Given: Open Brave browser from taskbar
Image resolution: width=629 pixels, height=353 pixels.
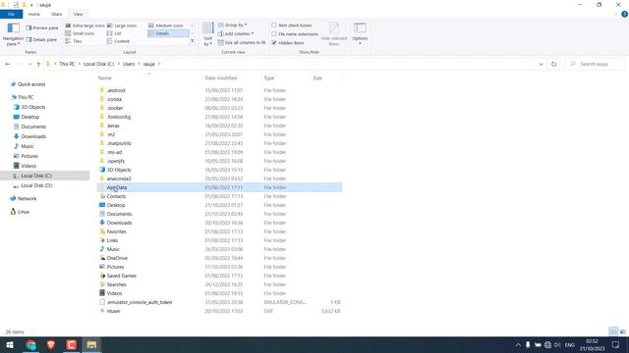Looking at the screenshot, I should (x=51, y=344).
